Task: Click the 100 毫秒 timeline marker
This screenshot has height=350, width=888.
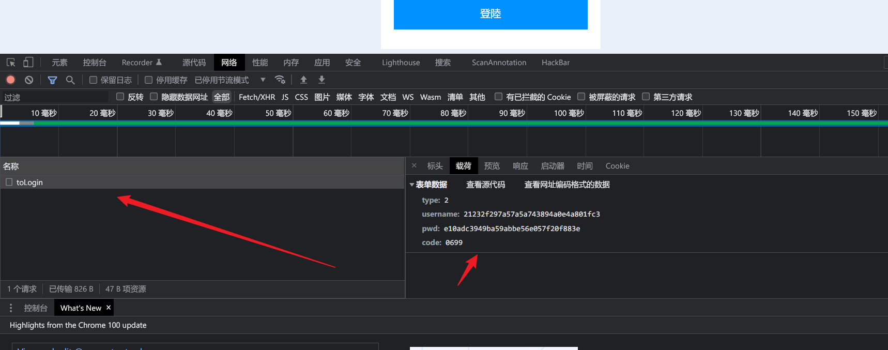Action: tap(569, 113)
